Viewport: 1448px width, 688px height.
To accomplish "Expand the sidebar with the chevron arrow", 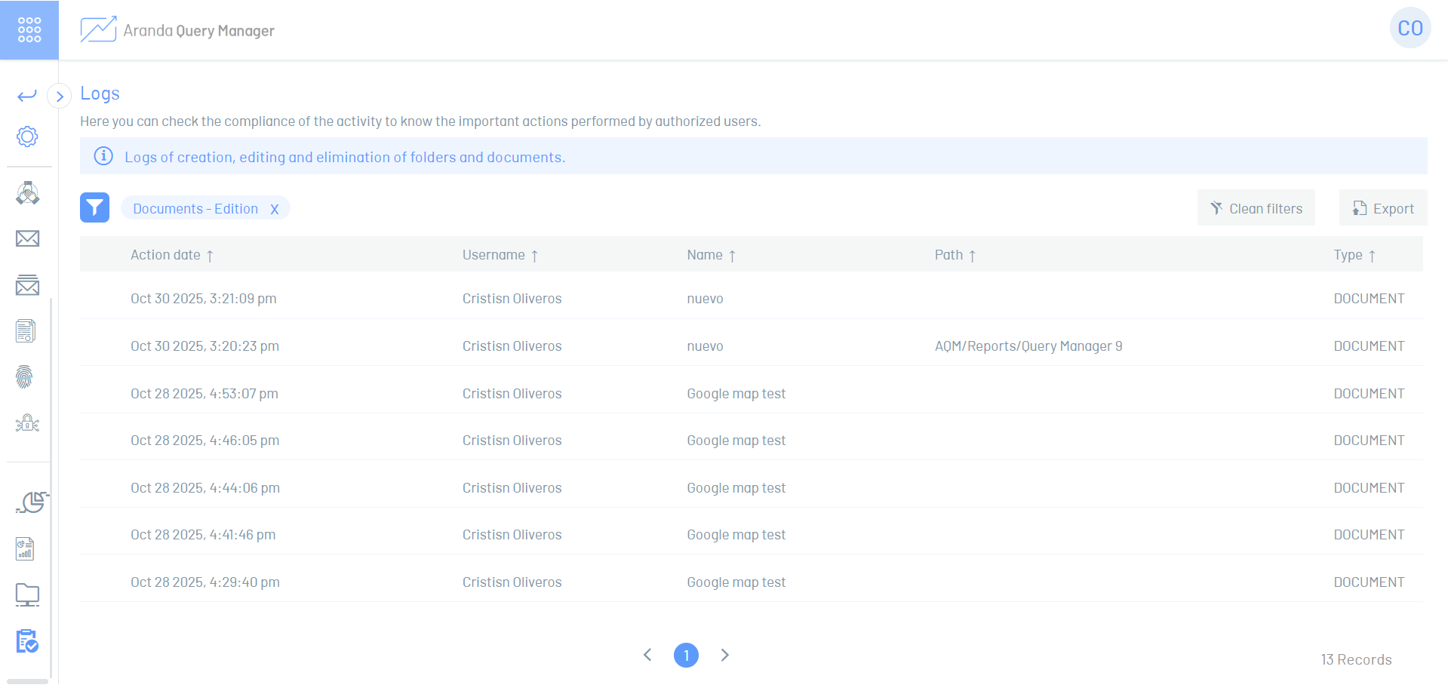I will pyautogui.click(x=60, y=97).
